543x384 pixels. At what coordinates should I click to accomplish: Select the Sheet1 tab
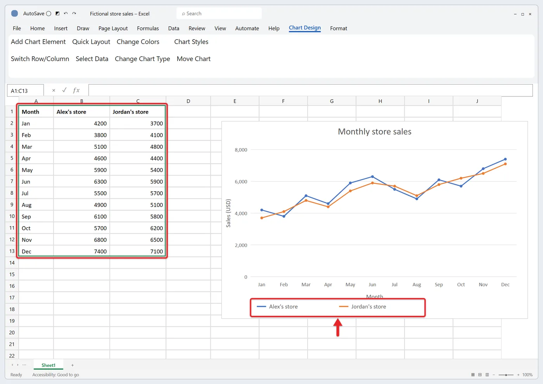(x=48, y=365)
